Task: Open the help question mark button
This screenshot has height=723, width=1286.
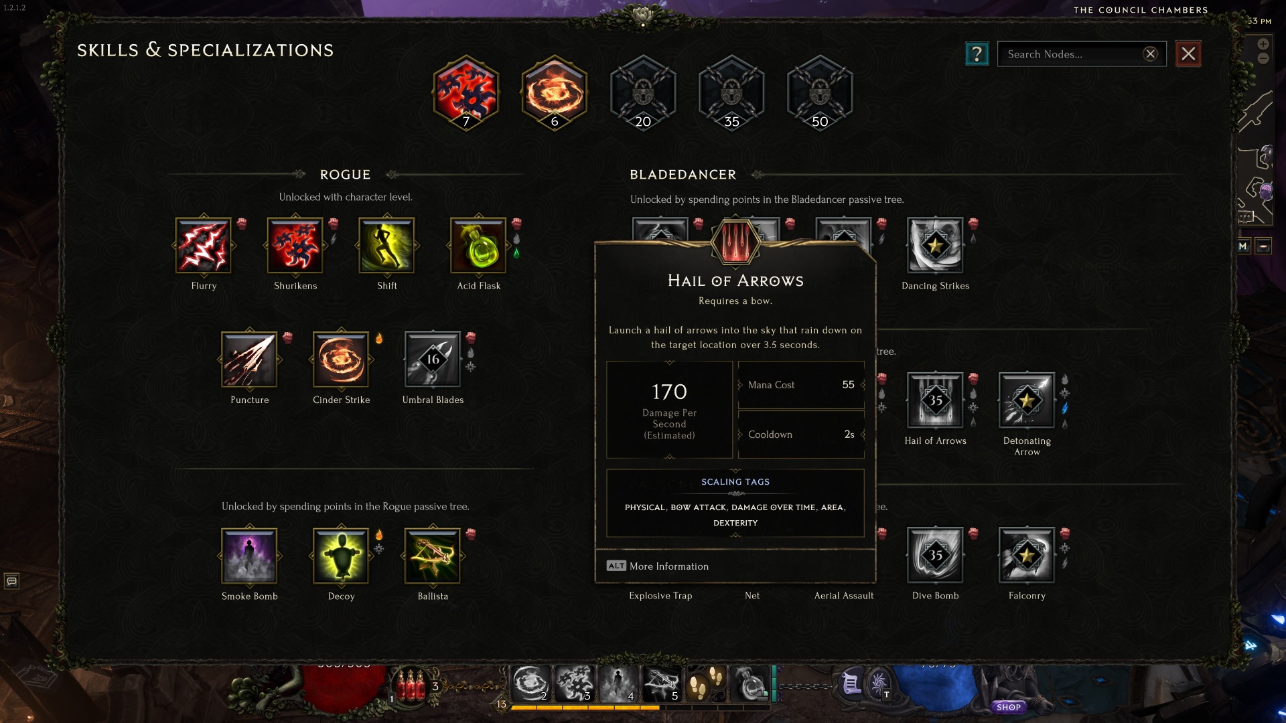Action: pos(977,54)
